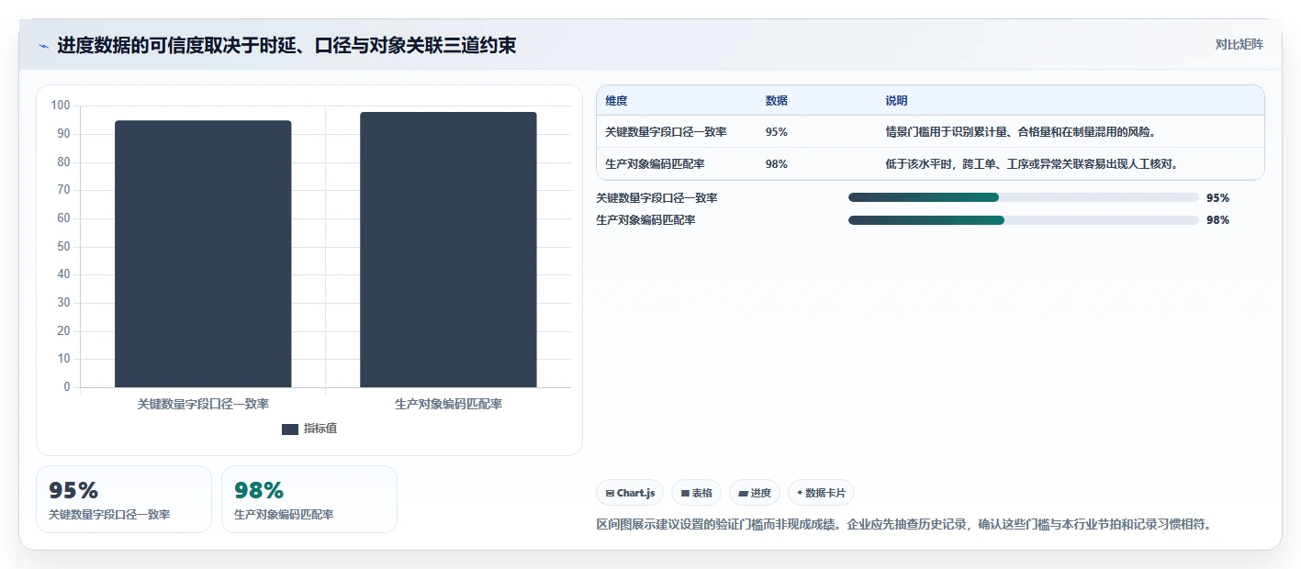The image size is (1301, 569).
Task: Click x-axis label 关键数量字段口径一致率
Action: click(x=203, y=404)
